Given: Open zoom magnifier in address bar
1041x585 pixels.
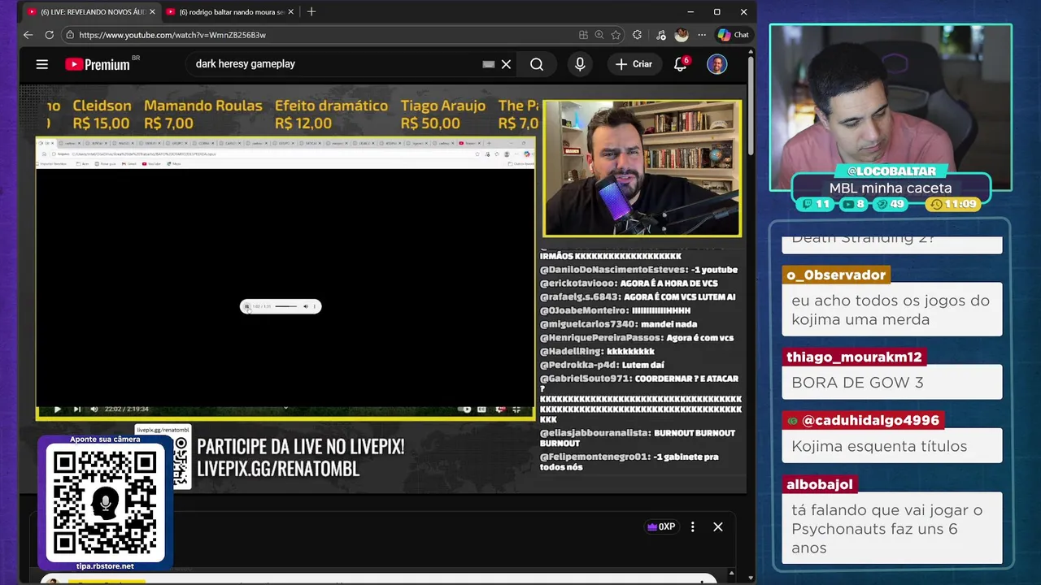Looking at the screenshot, I should click(599, 35).
